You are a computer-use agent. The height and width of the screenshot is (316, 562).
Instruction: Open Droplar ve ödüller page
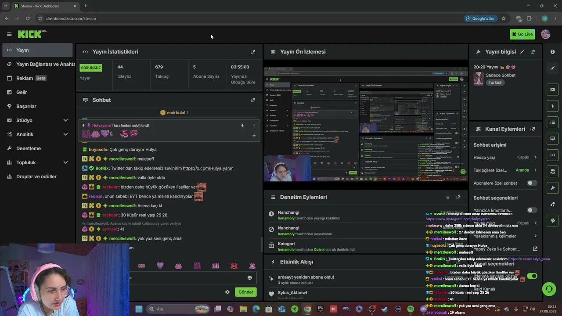coord(37,176)
